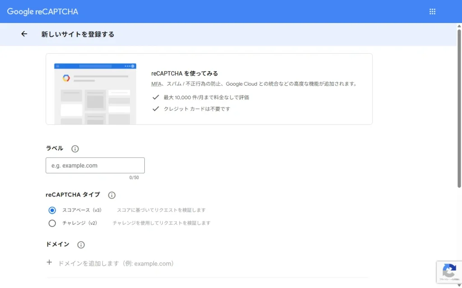This screenshot has height=288, width=462.
Task: Click the ラベル section label
Action: tap(55, 148)
